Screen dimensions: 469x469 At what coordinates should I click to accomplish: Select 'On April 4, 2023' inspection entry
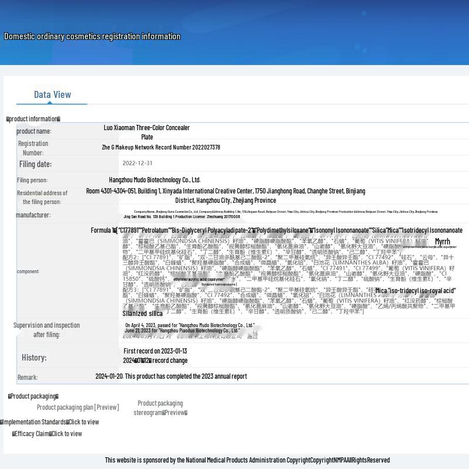[190, 325]
